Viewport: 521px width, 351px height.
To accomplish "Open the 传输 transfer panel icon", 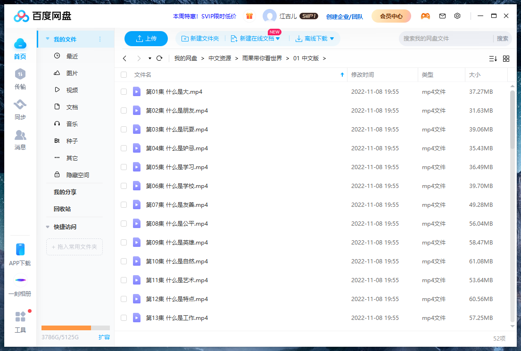I will [x=20, y=74].
